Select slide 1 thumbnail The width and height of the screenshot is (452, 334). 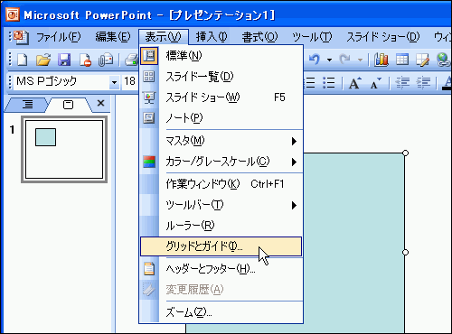click(64, 150)
